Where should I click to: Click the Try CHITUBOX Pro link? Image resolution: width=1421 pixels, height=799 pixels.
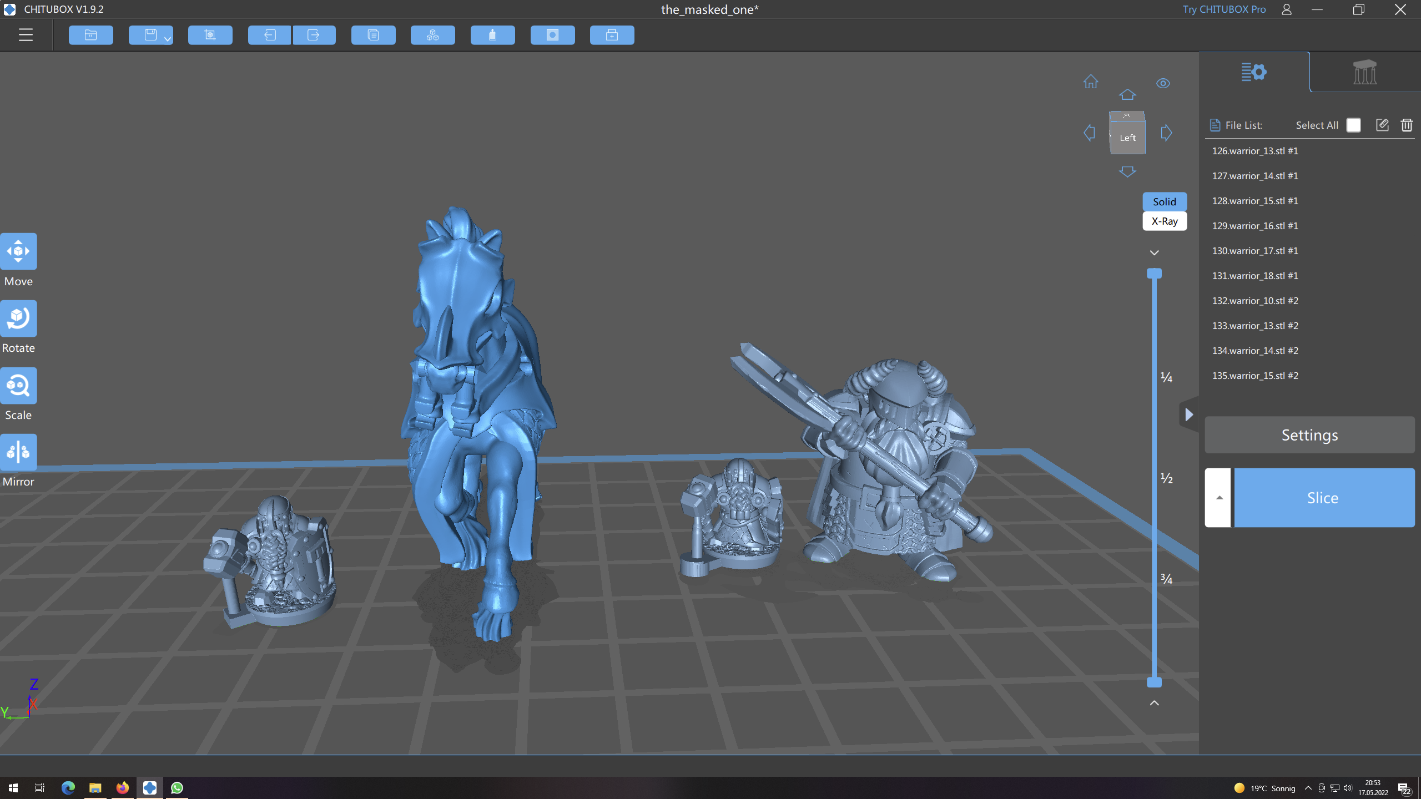pos(1224,9)
